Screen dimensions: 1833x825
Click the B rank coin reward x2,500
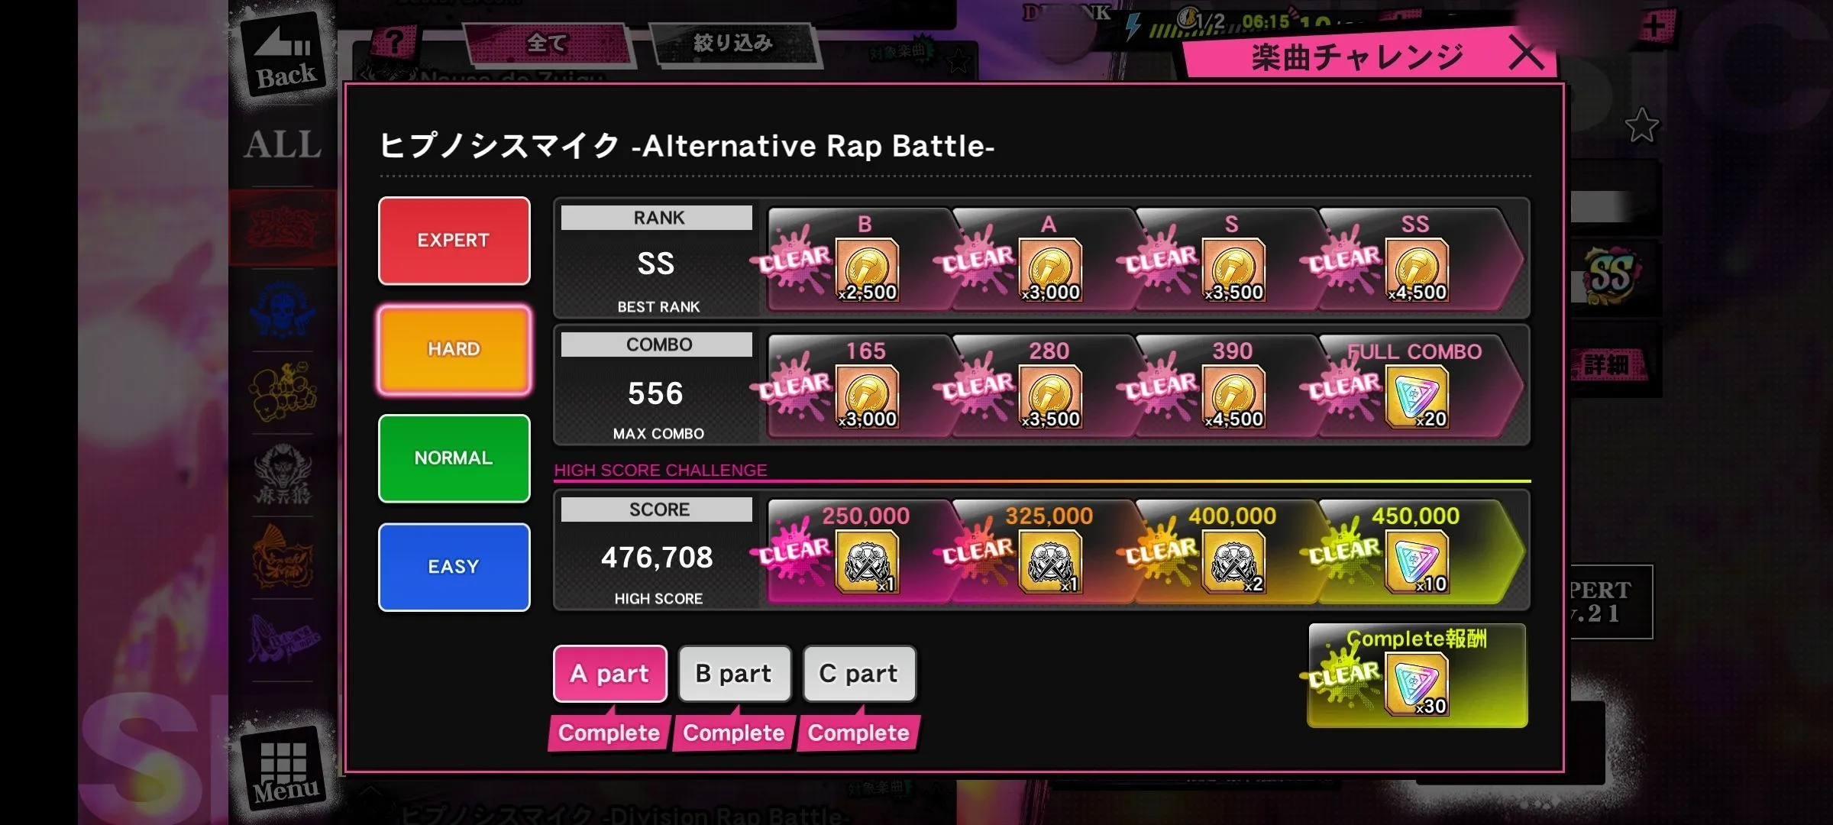[x=867, y=270]
